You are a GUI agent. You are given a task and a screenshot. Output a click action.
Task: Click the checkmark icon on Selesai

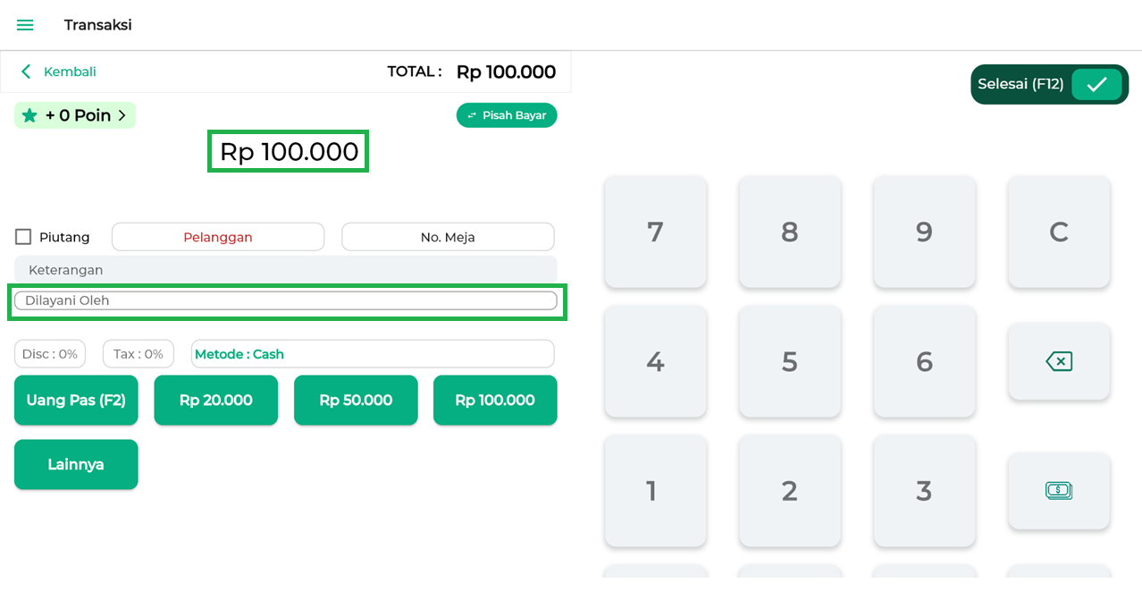(1096, 85)
